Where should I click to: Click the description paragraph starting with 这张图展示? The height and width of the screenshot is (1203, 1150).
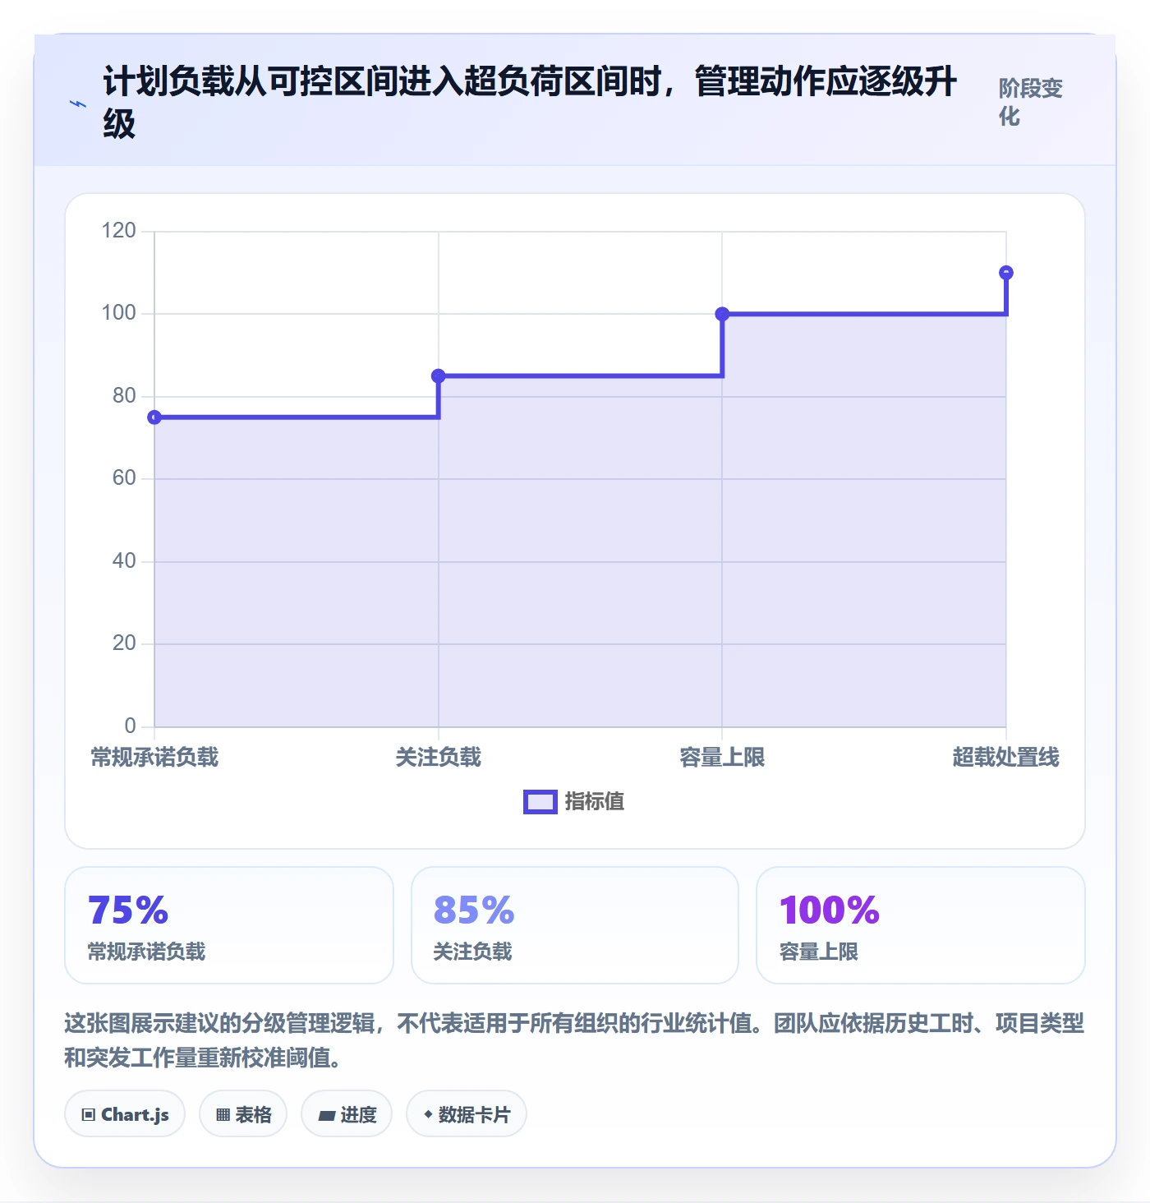pos(575,1039)
